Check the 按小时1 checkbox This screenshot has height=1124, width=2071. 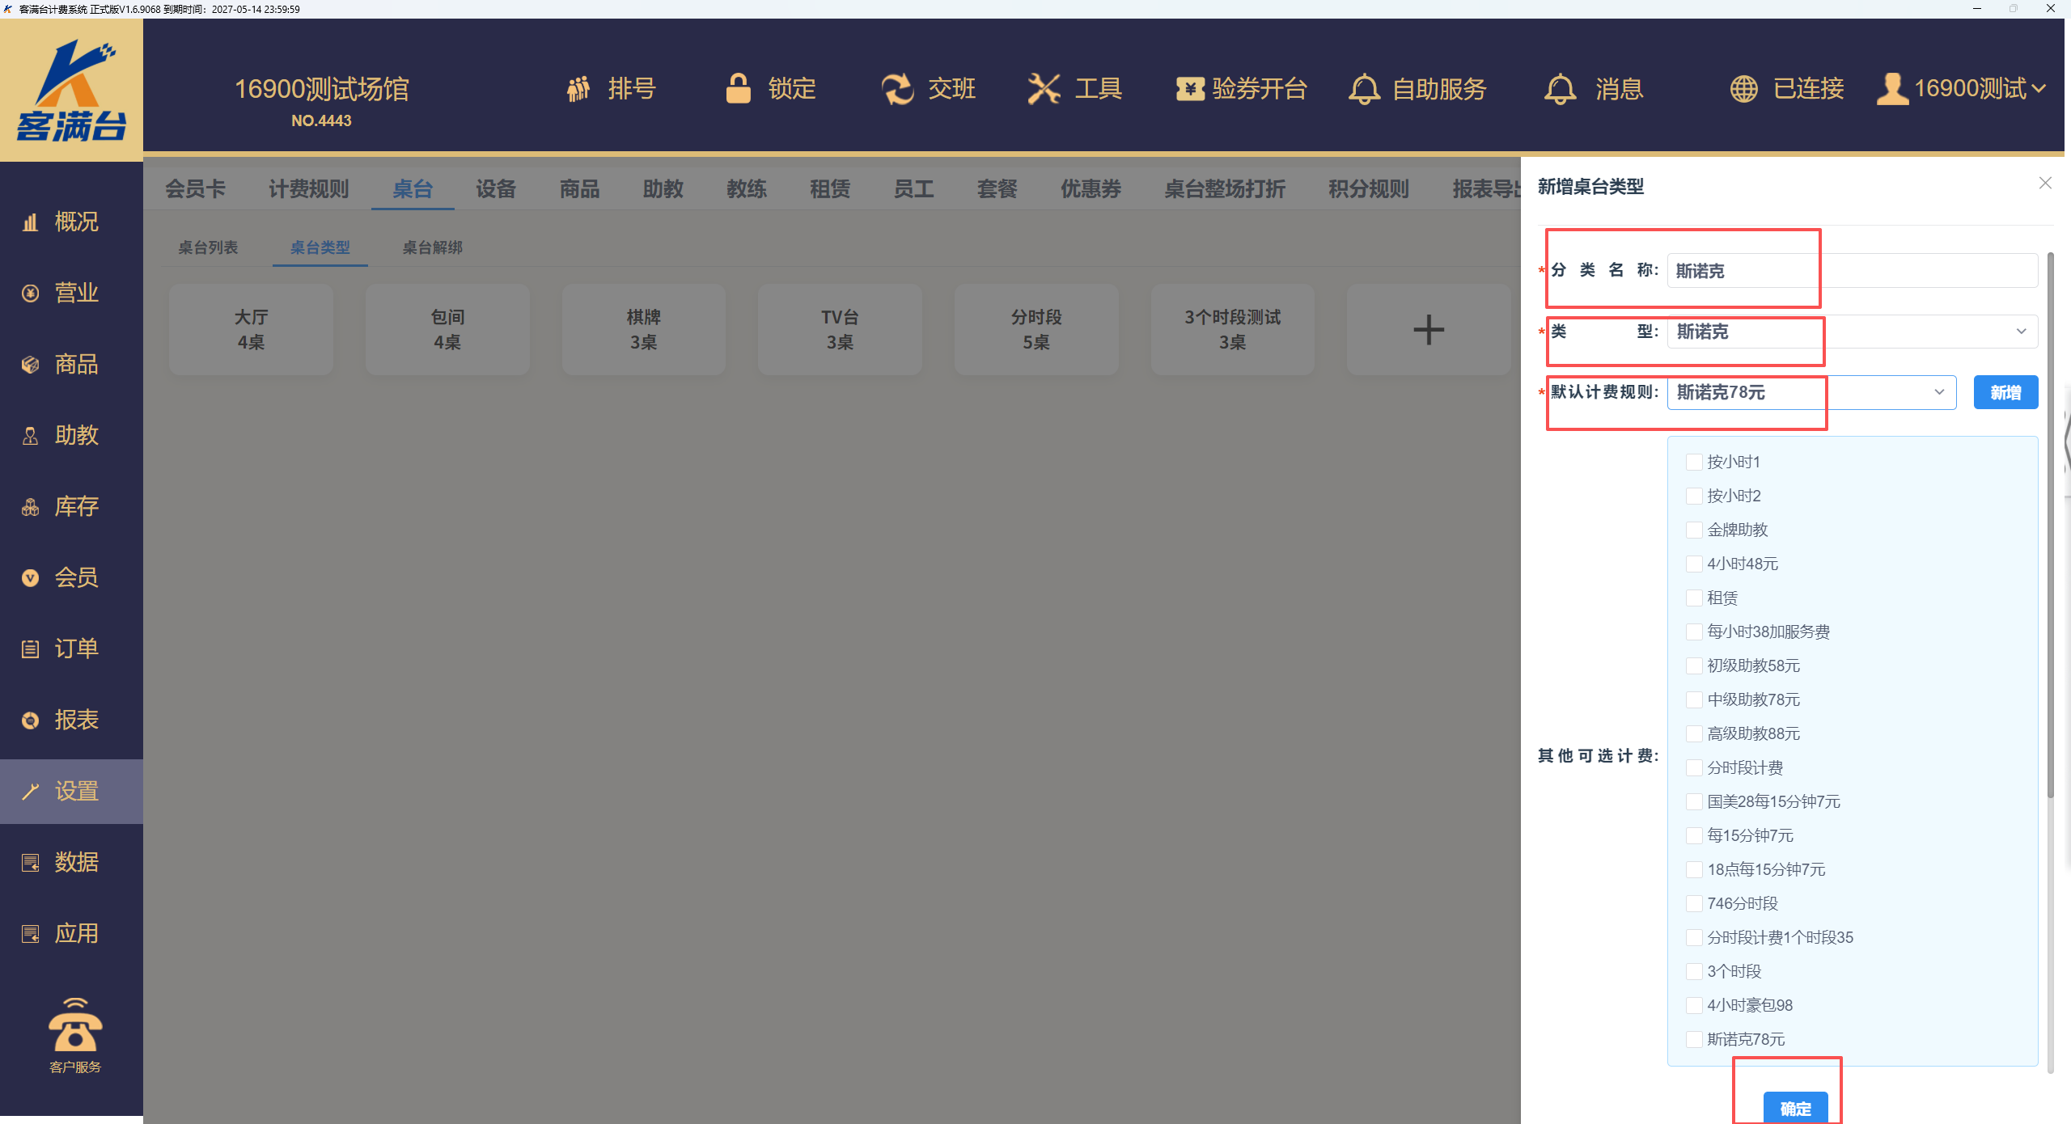pyautogui.click(x=1694, y=462)
